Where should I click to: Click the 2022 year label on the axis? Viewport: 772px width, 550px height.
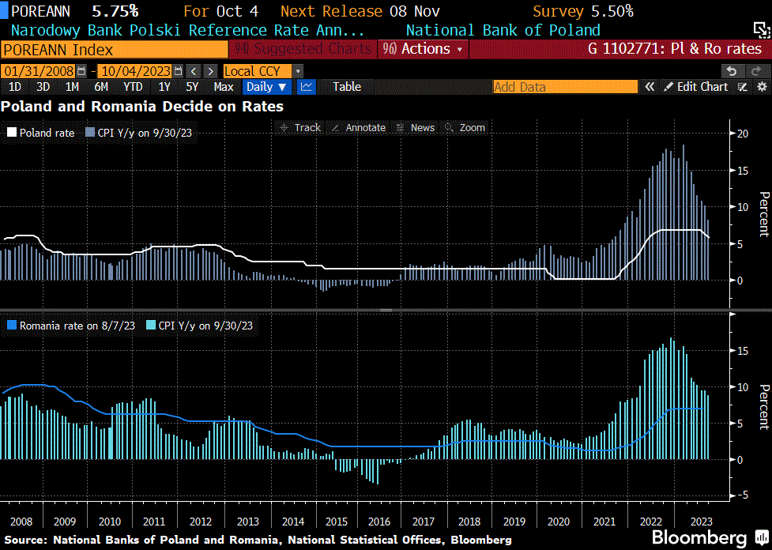[651, 522]
